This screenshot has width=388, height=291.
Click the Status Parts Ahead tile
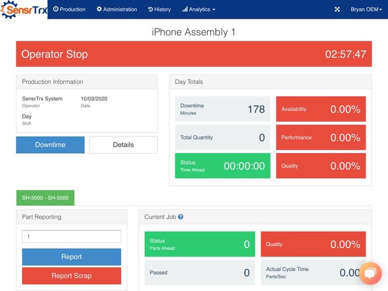pyautogui.click(x=200, y=244)
